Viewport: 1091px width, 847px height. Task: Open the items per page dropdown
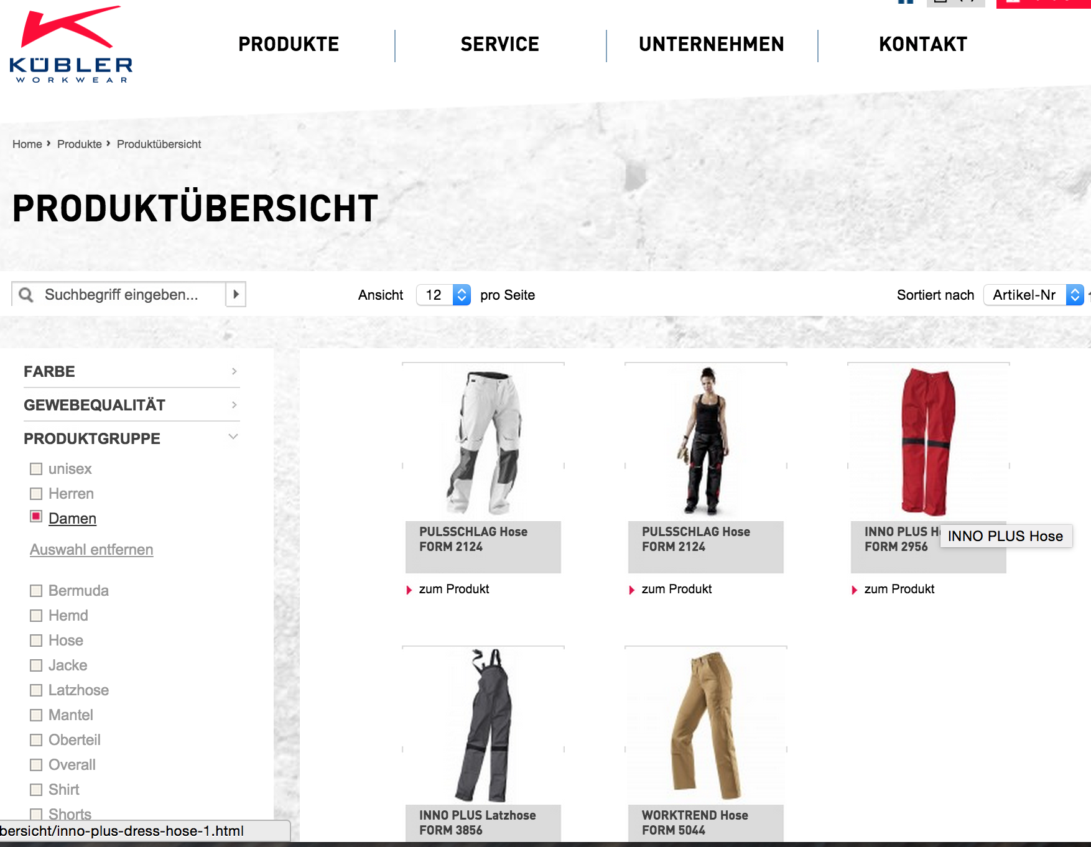click(x=443, y=295)
